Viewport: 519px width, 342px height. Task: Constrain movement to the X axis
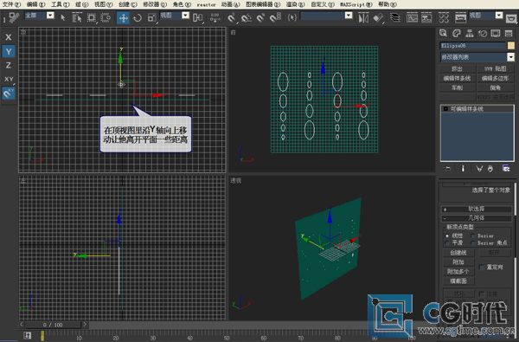pos(9,37)
